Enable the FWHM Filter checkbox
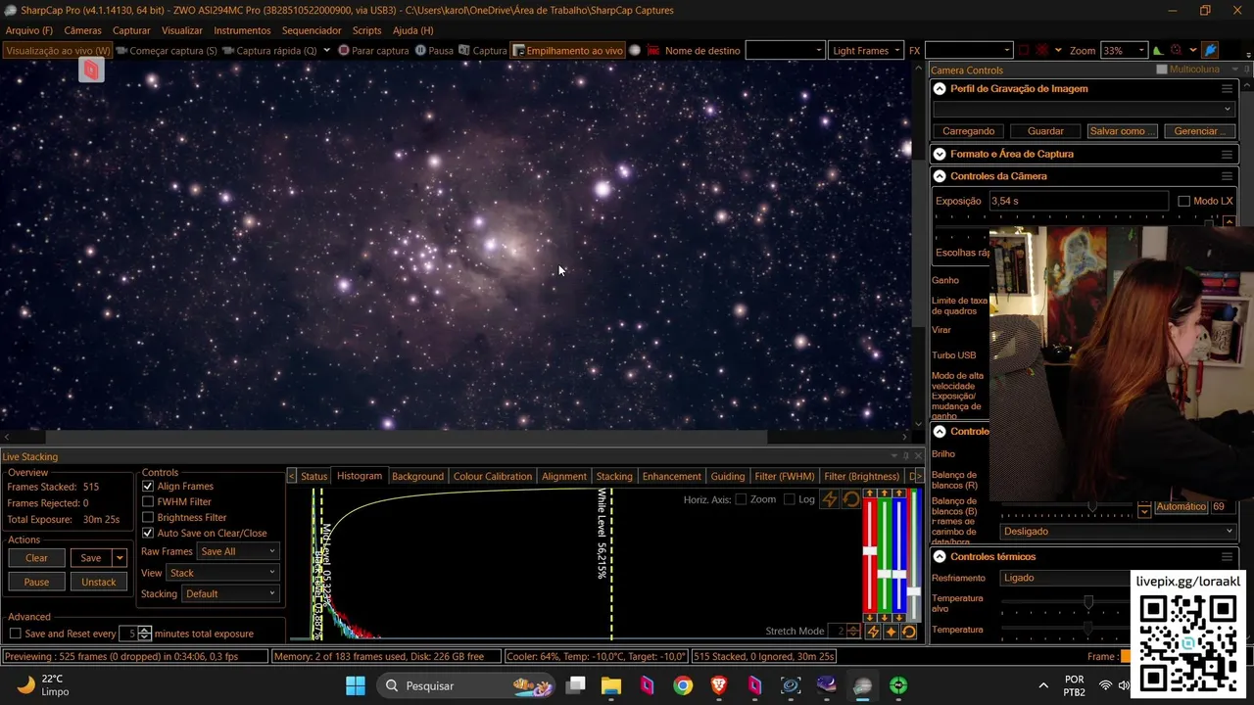The width and height of the screenshot is (1254, 705). pyautogui.click(x=149, y=502)
